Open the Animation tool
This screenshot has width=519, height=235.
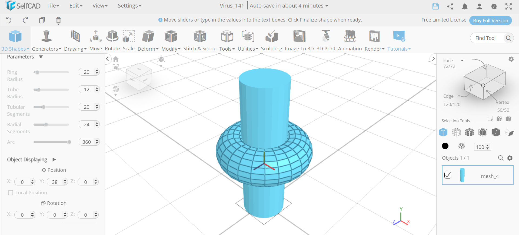(350, 40)
